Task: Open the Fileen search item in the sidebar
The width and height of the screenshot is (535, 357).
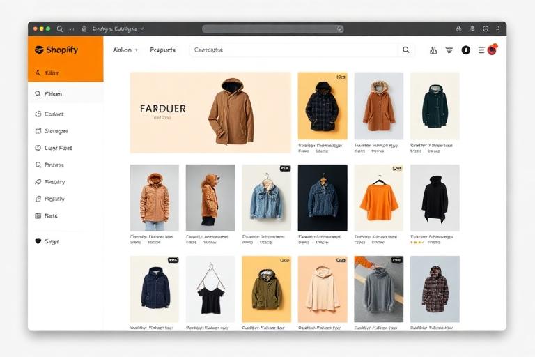Action: [x=65, y=93]
